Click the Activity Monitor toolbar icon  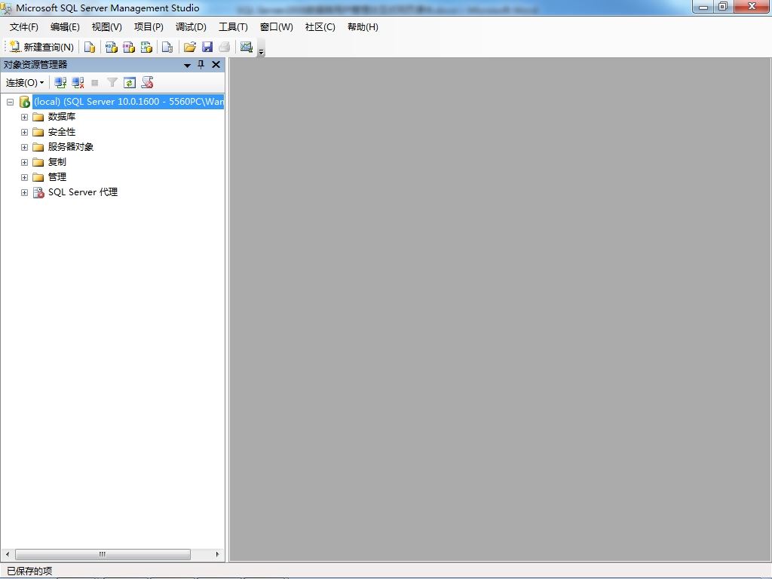247,47
